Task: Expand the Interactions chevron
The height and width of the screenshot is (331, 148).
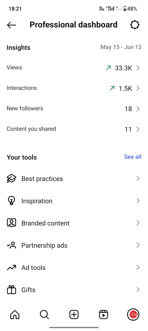Action: (x=138, y=88)
